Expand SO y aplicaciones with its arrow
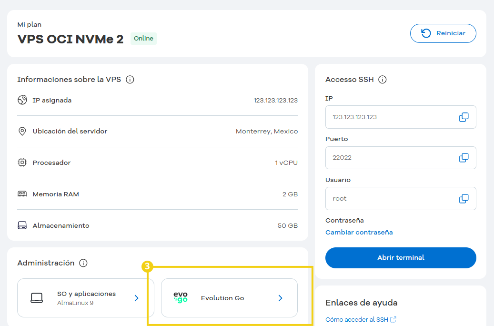494x326 pixels. point(136,298)
